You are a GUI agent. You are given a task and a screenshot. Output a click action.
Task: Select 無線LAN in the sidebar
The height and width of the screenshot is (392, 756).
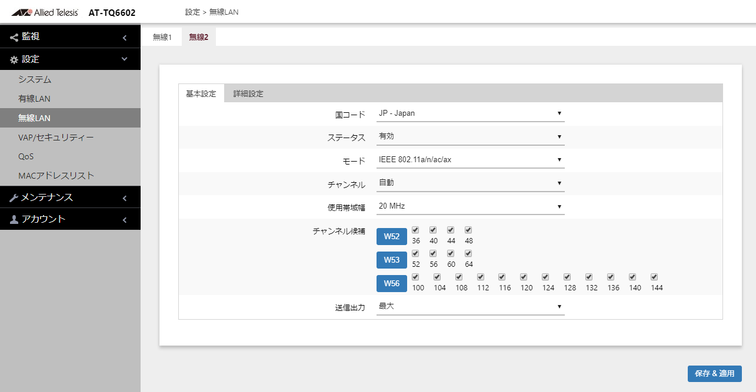(x=70, y=118)
